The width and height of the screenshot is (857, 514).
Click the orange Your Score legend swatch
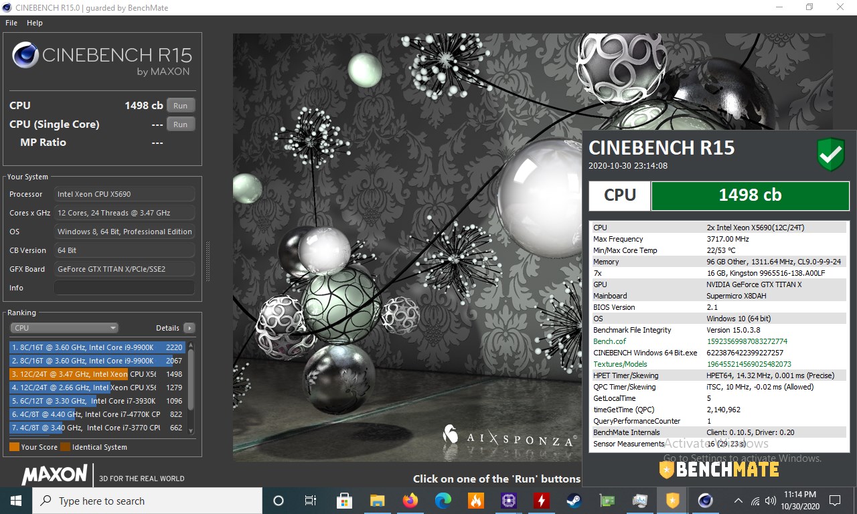[14, 447]
